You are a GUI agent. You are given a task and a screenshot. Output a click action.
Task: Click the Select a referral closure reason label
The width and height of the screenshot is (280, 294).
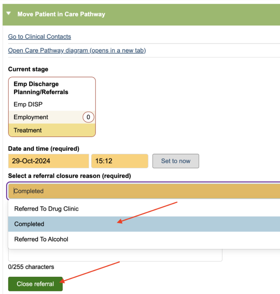click(x=69, y=176)
